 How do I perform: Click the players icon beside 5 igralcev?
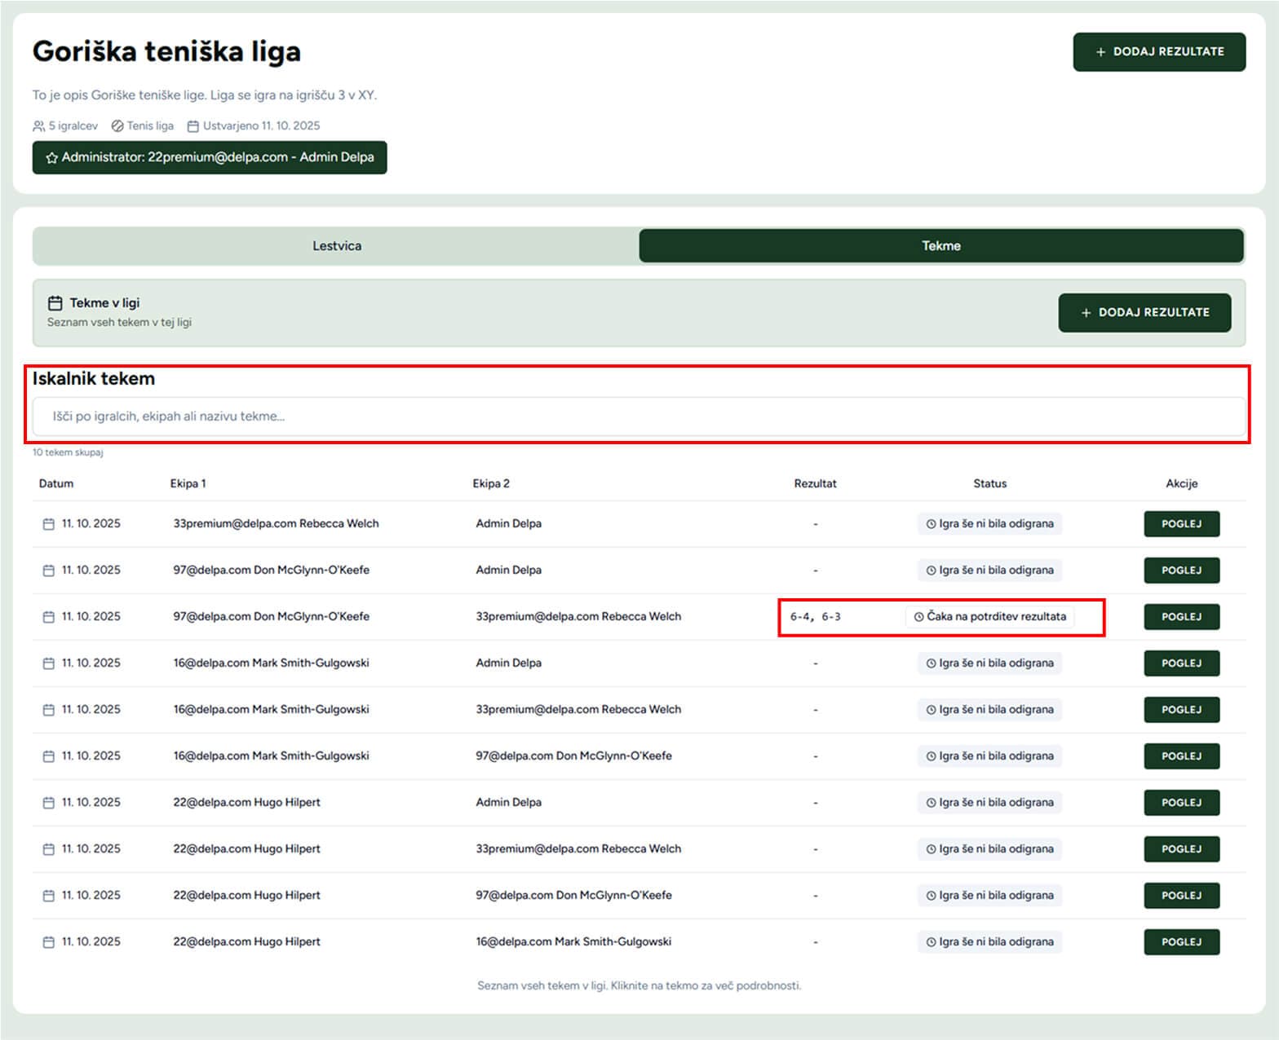tap(38, 126)
